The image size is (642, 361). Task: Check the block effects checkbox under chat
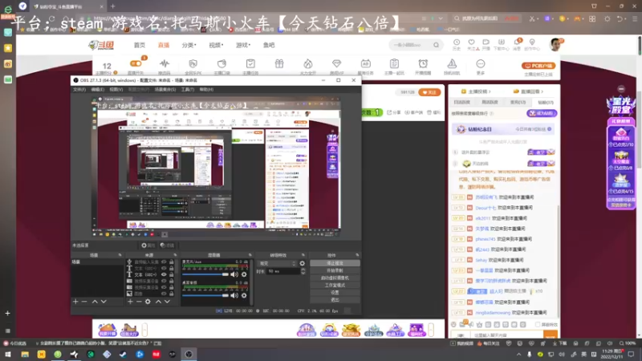(x=538, y=325)
